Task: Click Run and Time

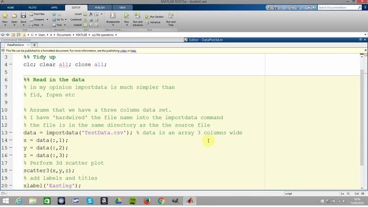Action: (x=171, y=19)
